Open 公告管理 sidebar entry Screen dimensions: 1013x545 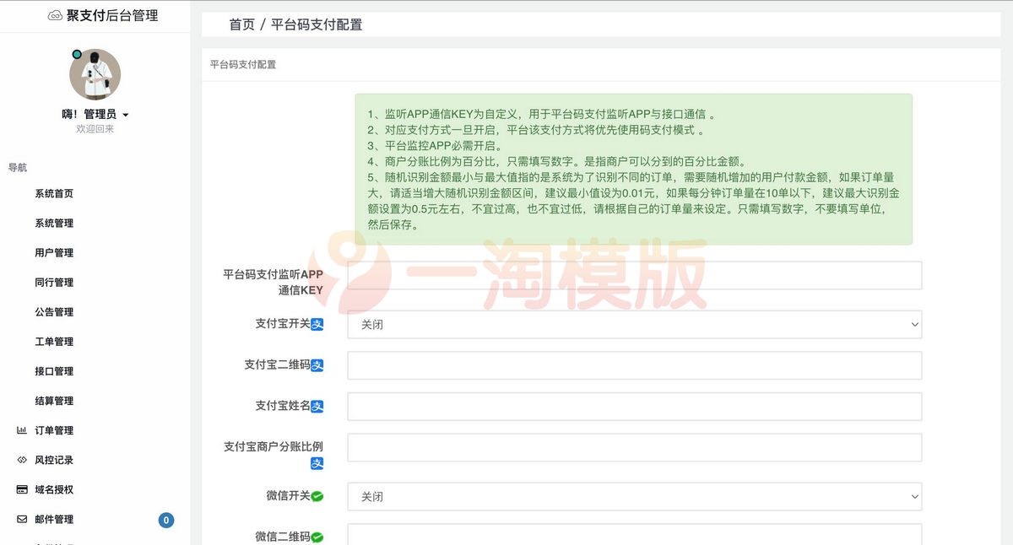pos(54,311)
